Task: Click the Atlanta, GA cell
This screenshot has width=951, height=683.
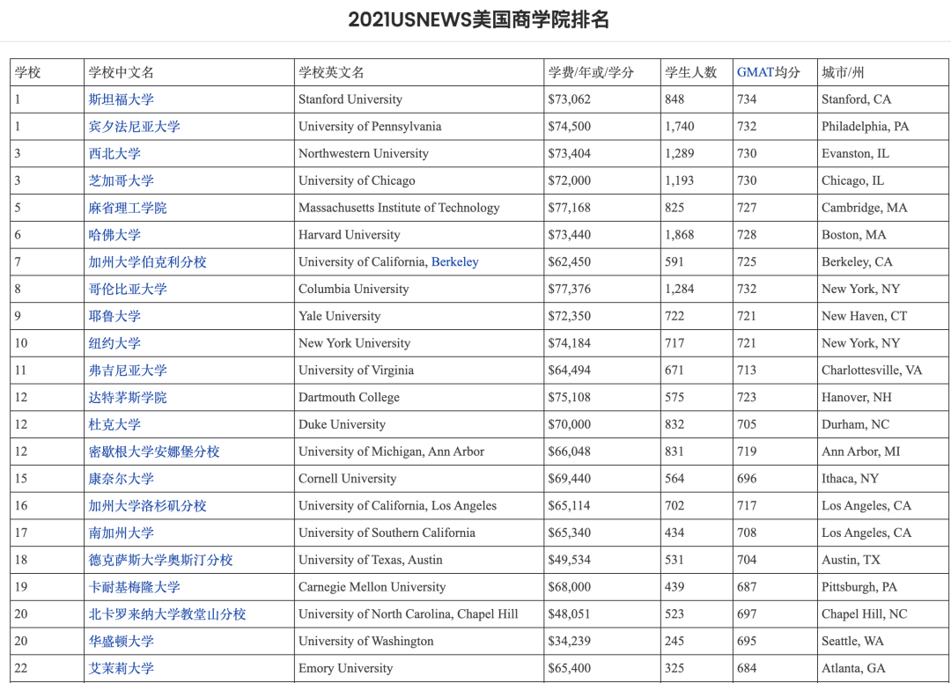Action: tap(883, 668)
